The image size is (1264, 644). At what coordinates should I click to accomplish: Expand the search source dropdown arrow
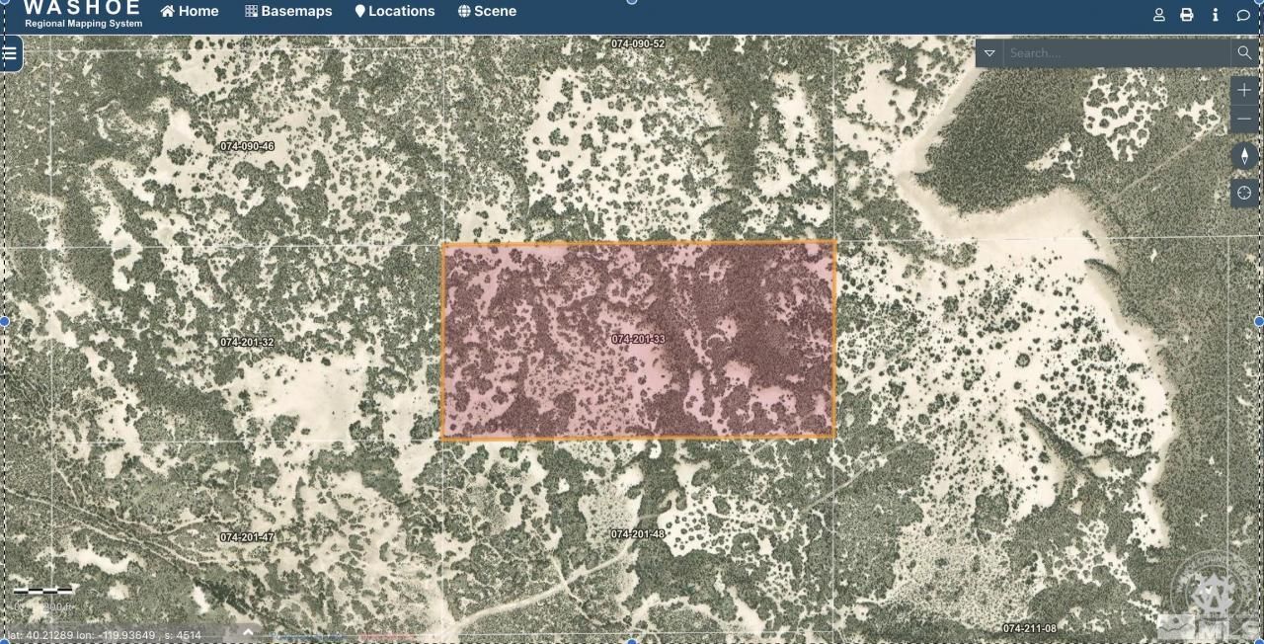989,53
